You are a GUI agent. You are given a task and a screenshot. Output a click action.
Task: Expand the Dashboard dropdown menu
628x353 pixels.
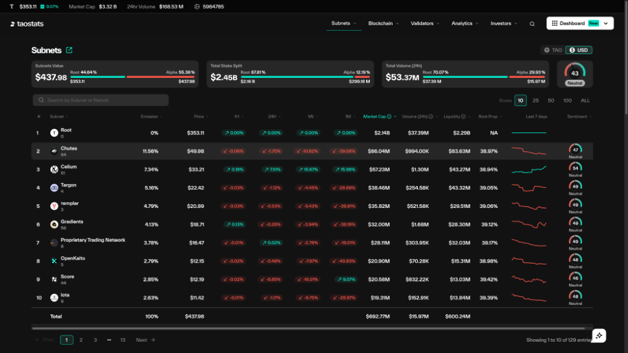click(606, 23)
